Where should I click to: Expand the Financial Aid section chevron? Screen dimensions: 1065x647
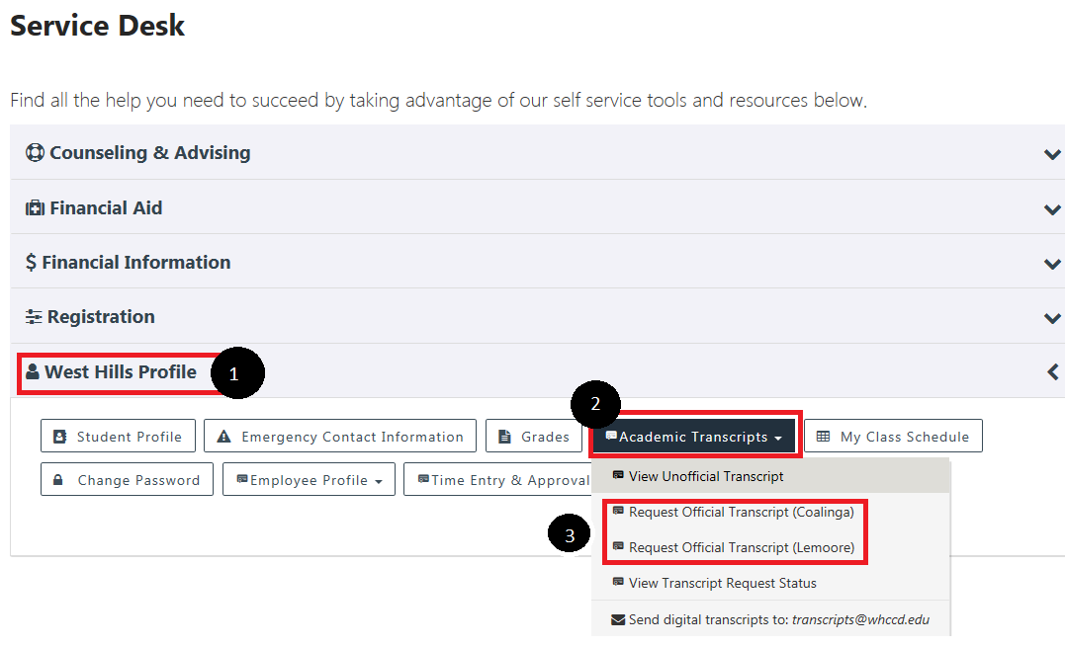(x=1052, y=209)
